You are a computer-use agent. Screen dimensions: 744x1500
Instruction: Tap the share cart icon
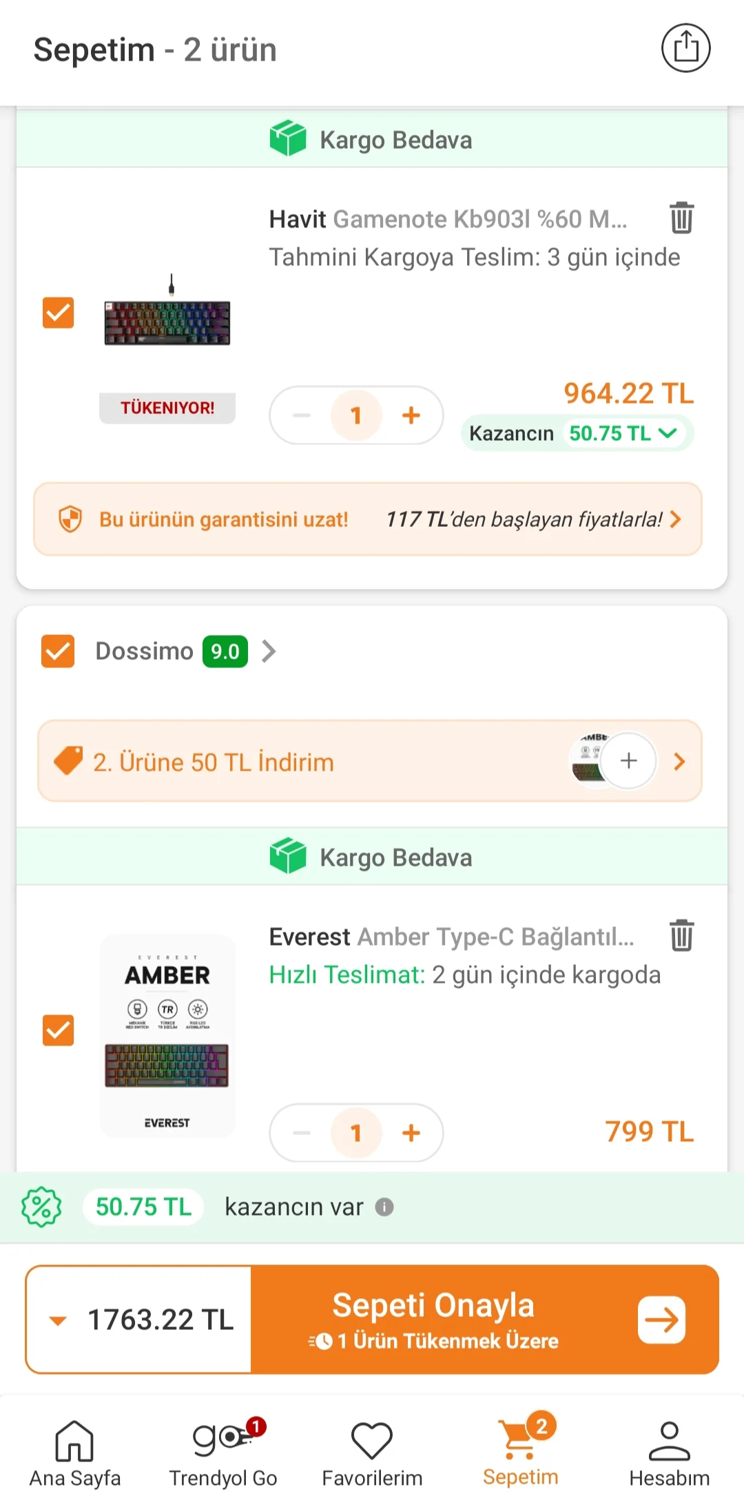point(685,48)
